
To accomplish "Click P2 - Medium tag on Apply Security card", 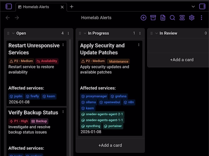I will tap(93, 61).
